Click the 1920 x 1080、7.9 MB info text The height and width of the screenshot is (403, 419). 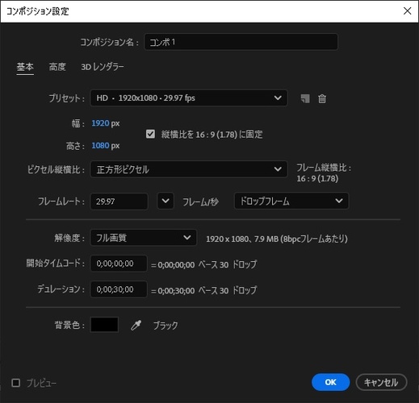pyautogui.click(x=277, y=239)
